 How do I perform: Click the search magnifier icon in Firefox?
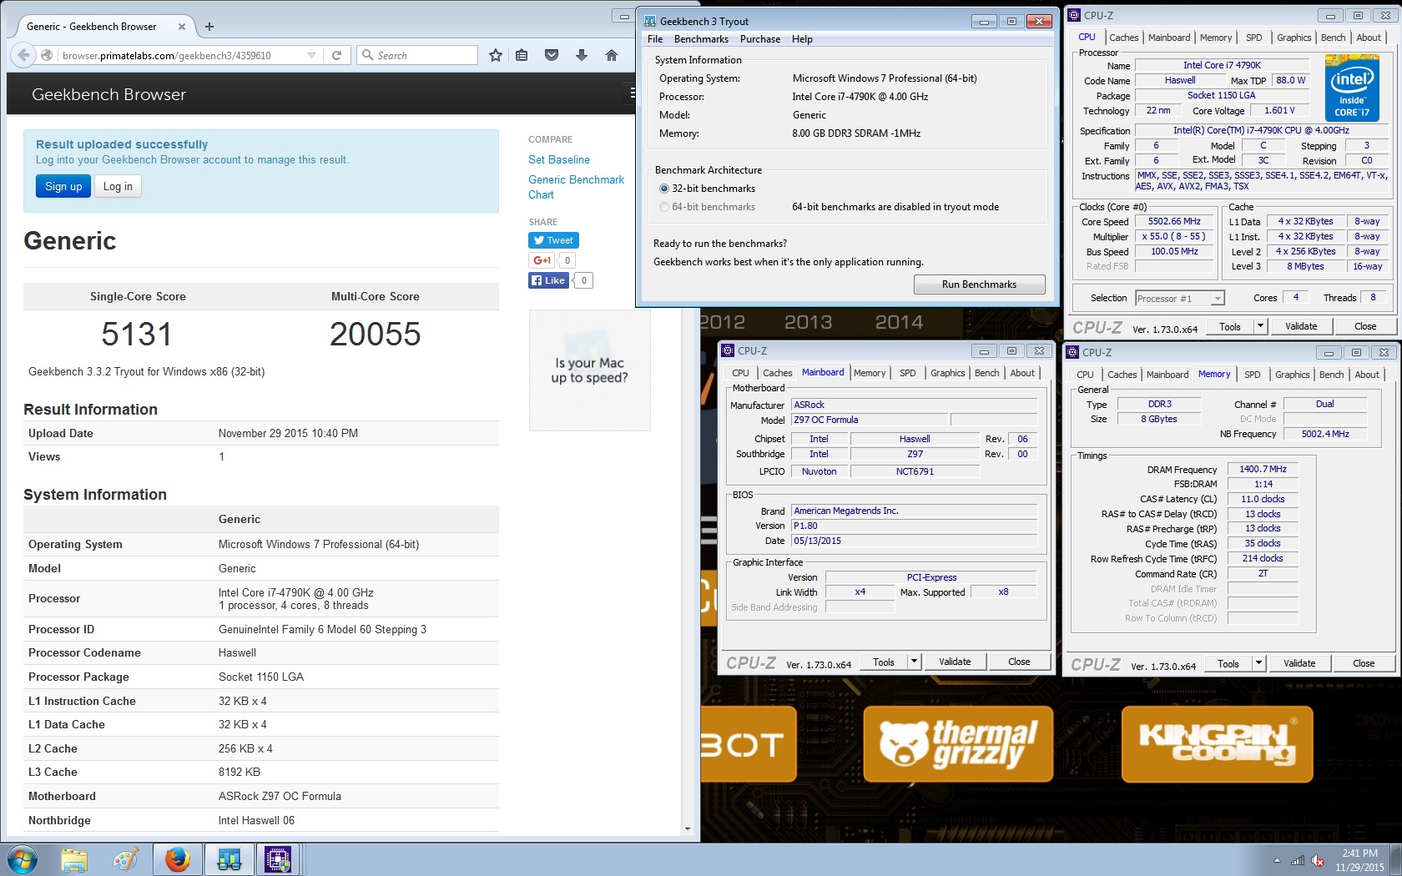pos(367,55)
